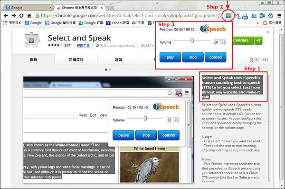Click the browser Forward arrow
285x189 pixels.
click(14, 16)
